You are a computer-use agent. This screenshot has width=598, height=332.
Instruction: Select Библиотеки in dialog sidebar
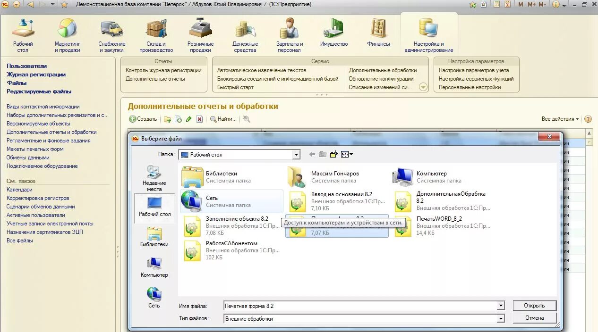pos(154,237)
